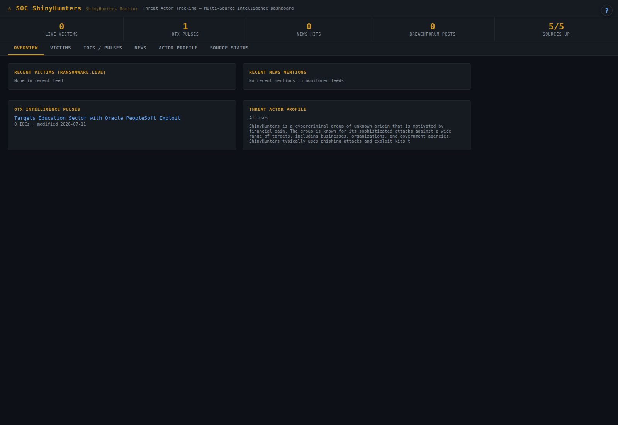The height and width of the screenshot is (425, 618).
Task: Click the Breachforum Posts counter
Action: pyautogui.click(x=433, y=29)
